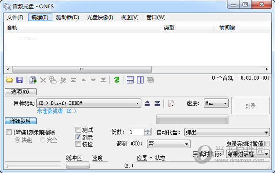Enable [RW碟]刻录前擦除 checkbox

[9, 132]
